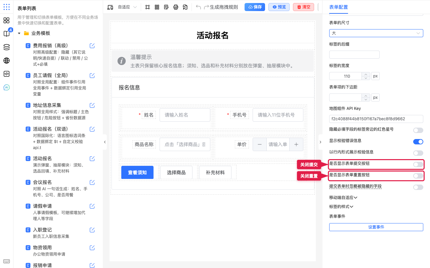Image resolution: width=430 pixels, height=268 pixels.
Task: Click the note-with-pencil icon in top toolbar
Action: click(166, 7)
